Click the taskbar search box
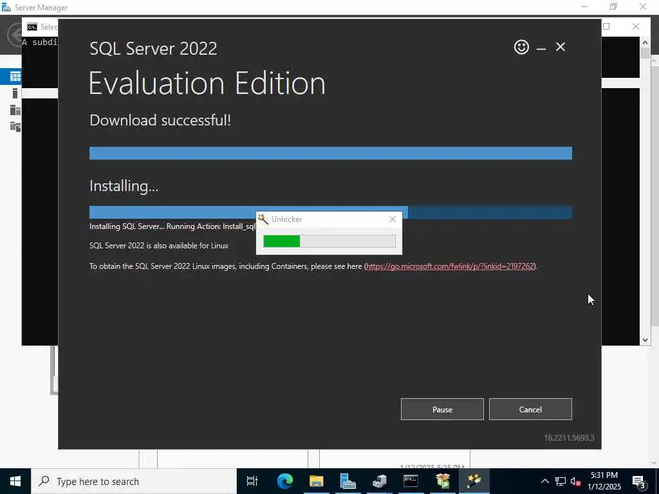Image resolution: width=659 pixels, height=494 pixels. pos(134,481)
